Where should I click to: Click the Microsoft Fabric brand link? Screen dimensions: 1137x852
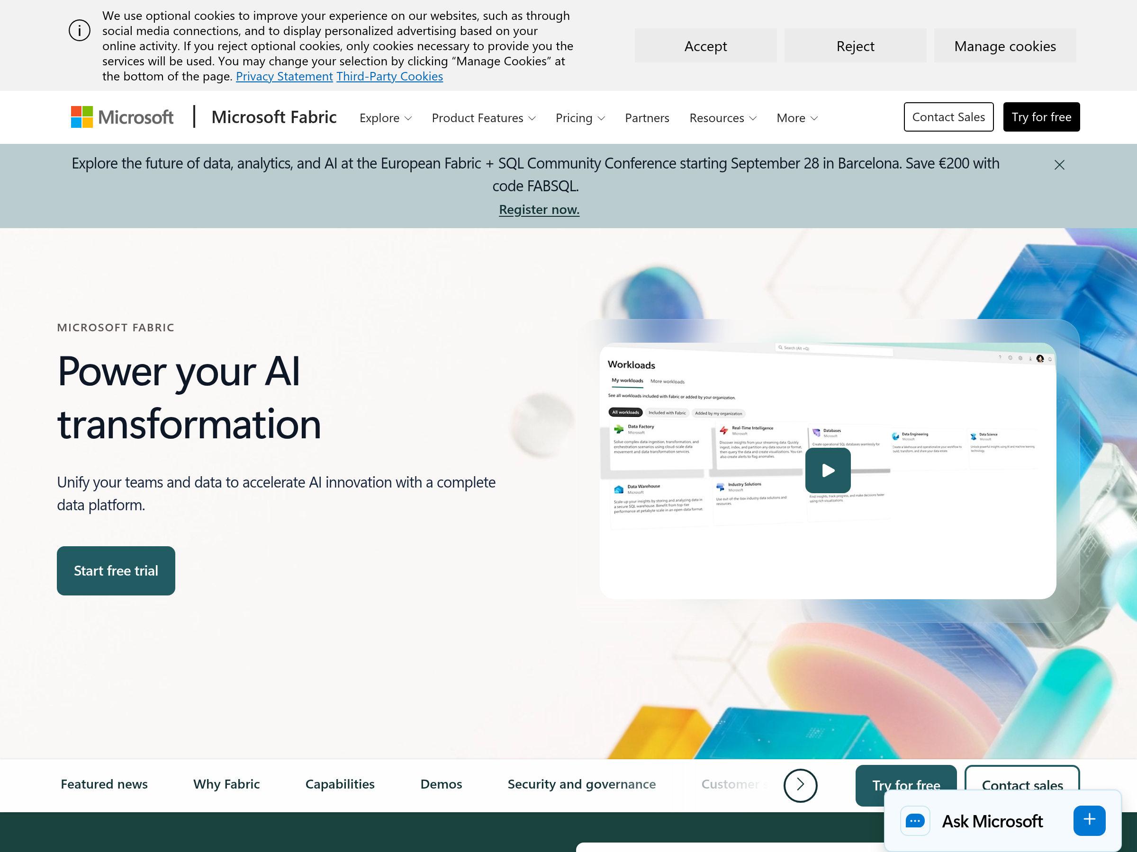pos(274,117)
